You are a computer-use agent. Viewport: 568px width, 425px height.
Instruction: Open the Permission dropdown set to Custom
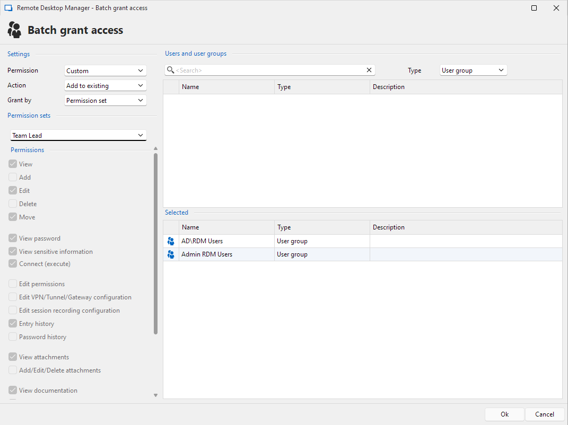(105, 70)
